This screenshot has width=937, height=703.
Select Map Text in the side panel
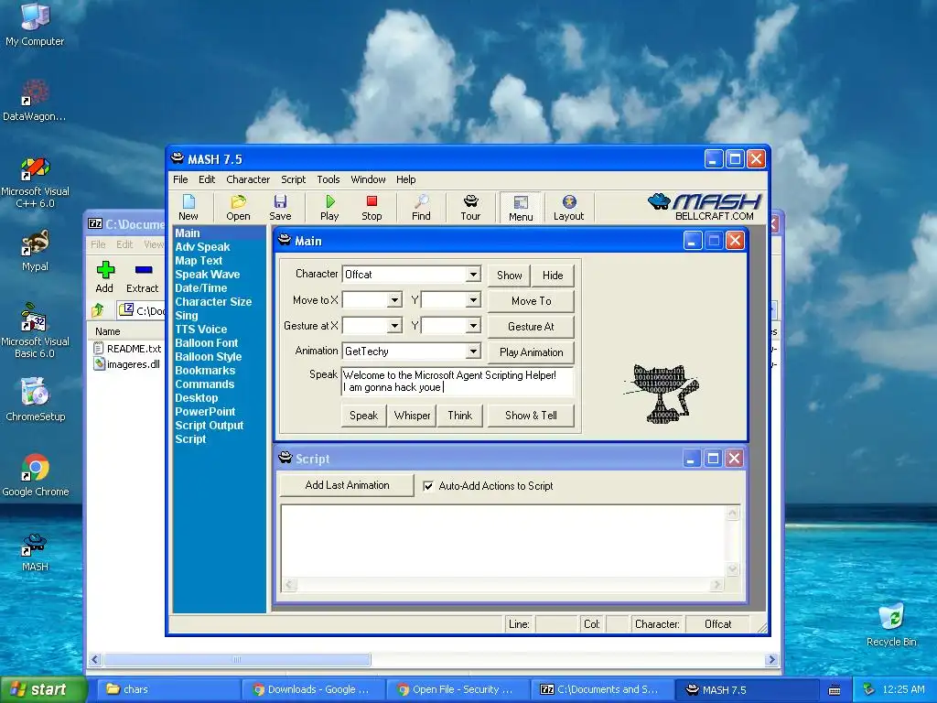199,261
